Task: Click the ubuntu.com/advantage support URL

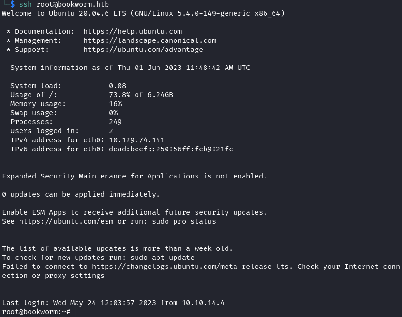Action: click(x=143, y=50)
